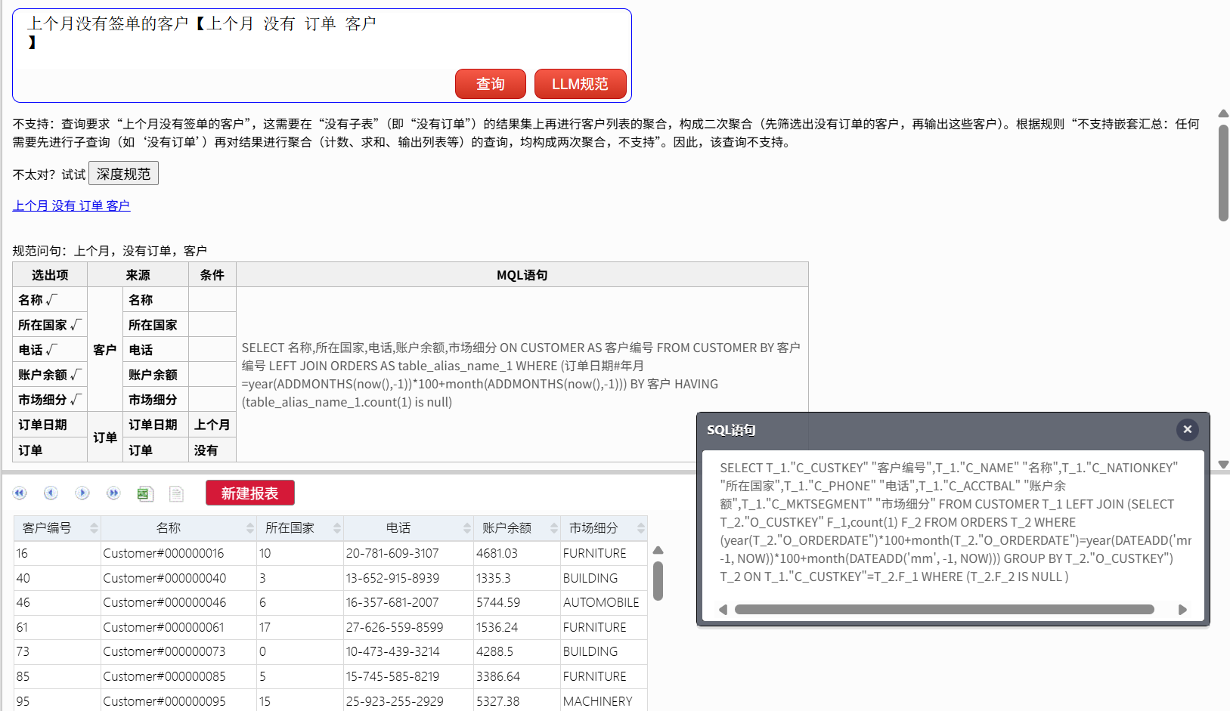Export results to Excel
Image resolution: width=1230 pixels, height=711 pixels.
point(145,493)
